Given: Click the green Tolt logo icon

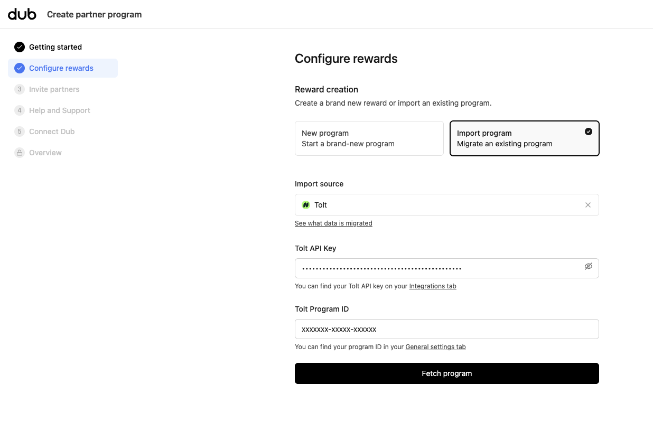Looking at the screenshot, I should (306, 205).
